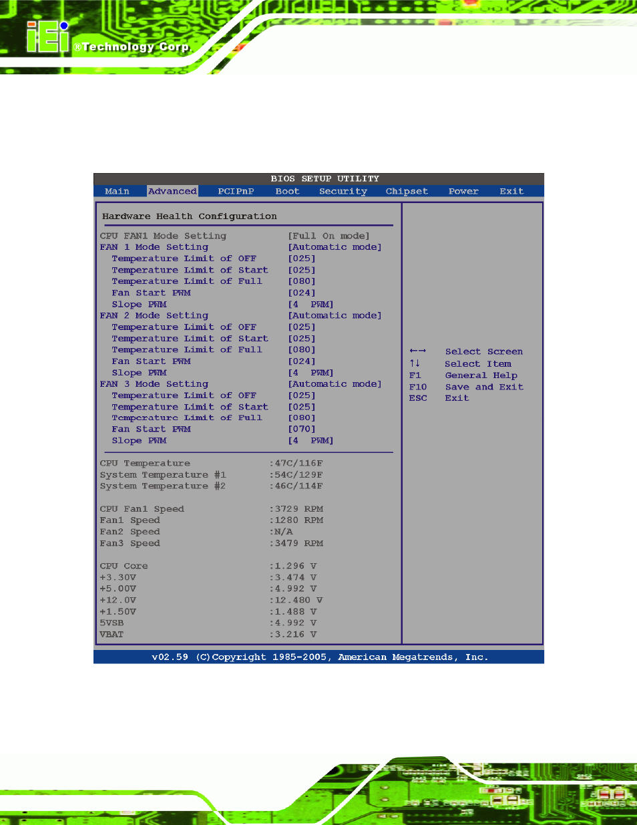This screenshot has height=825, width=637.
Task: Select FAN 1 Fan Start PWM label
Action: coord(151,293)
